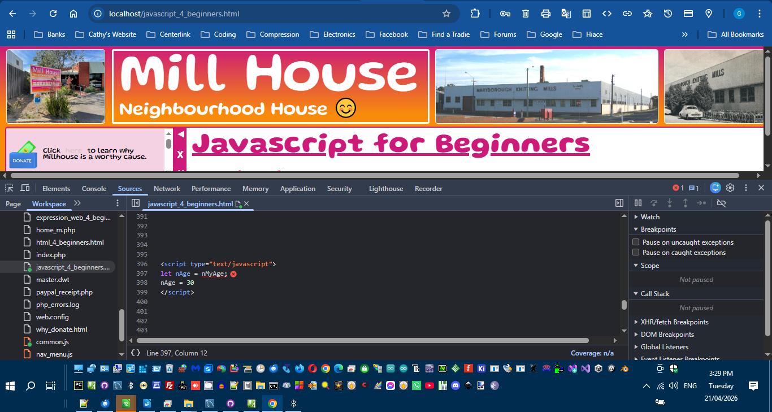Switch to the Console tab

94,189
